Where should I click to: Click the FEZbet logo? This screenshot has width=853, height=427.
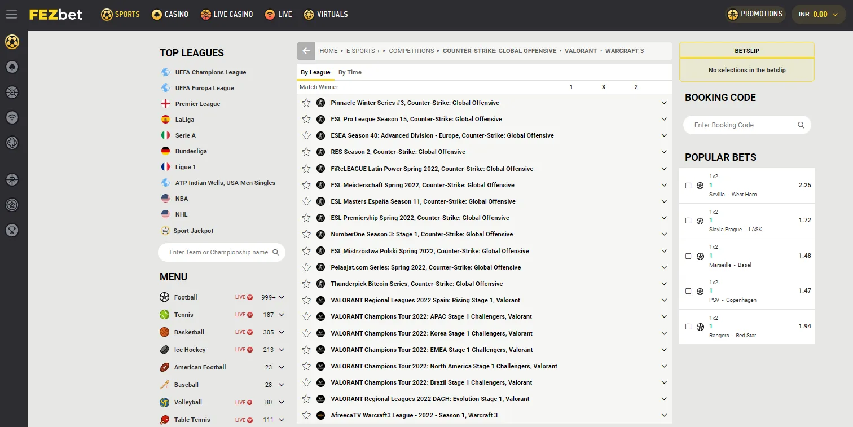[56, 14]
